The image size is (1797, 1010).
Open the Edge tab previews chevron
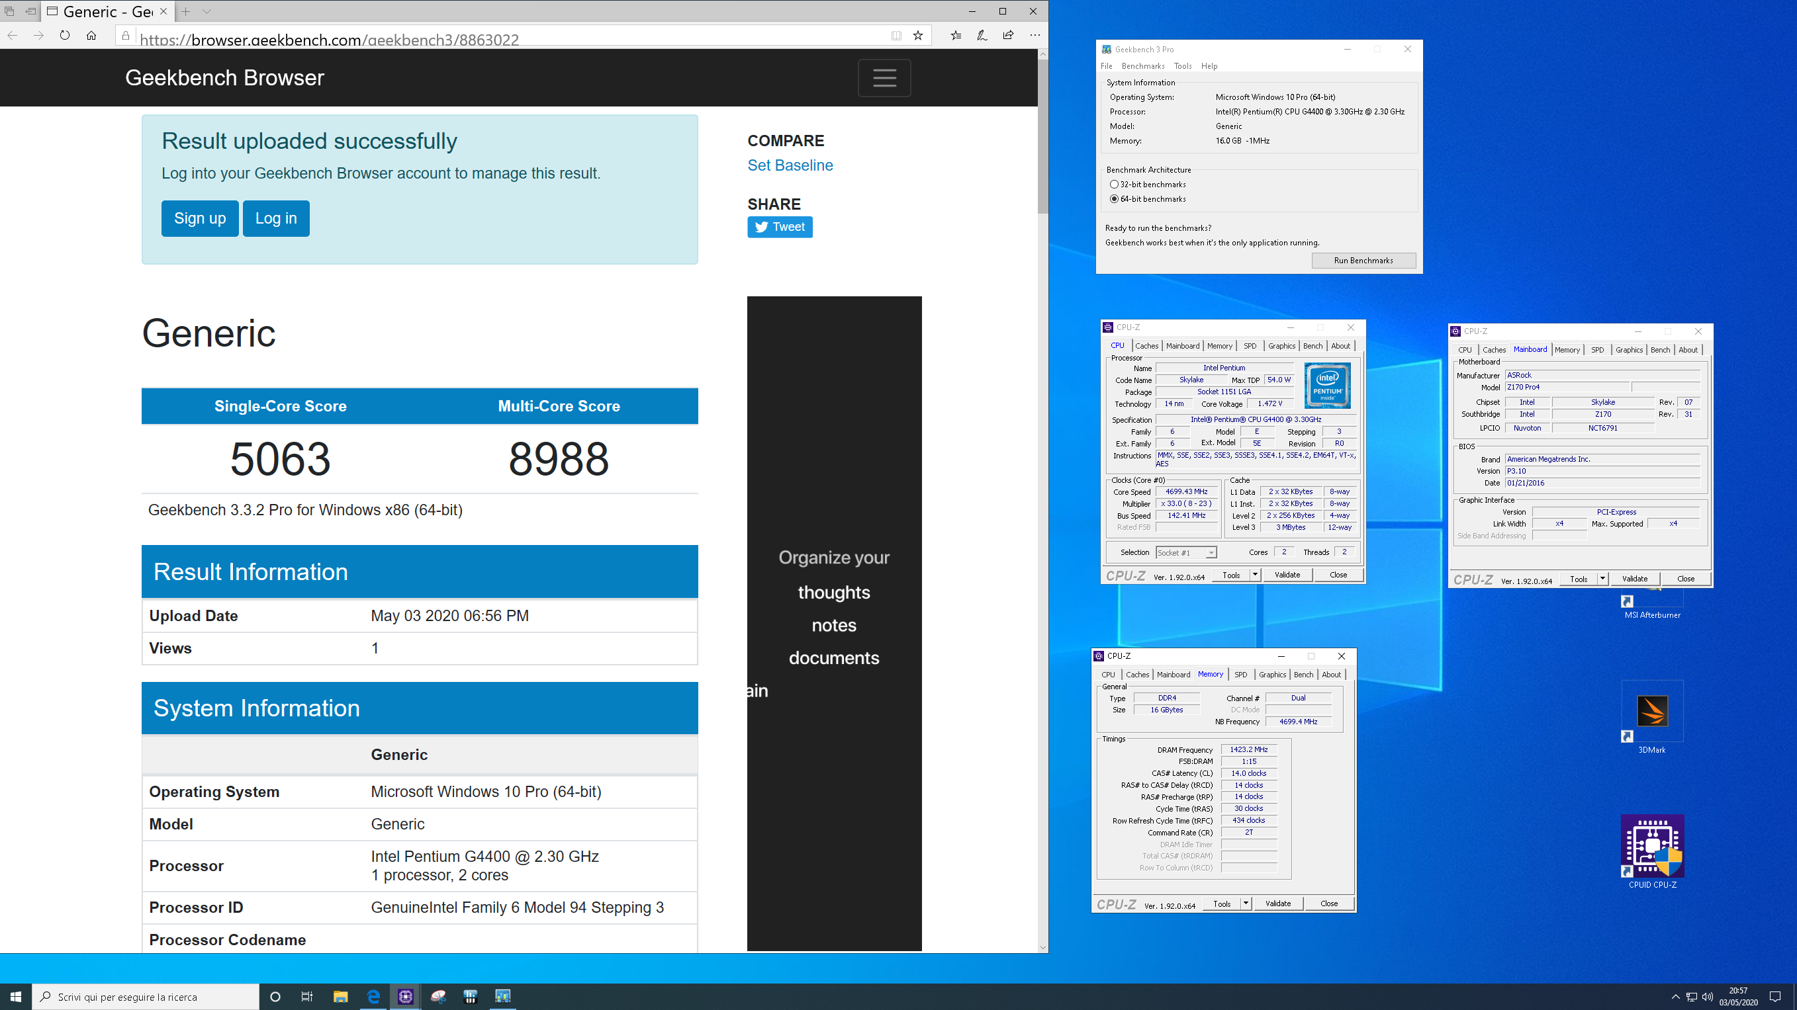pyautogui.click(x=207, y=12)
